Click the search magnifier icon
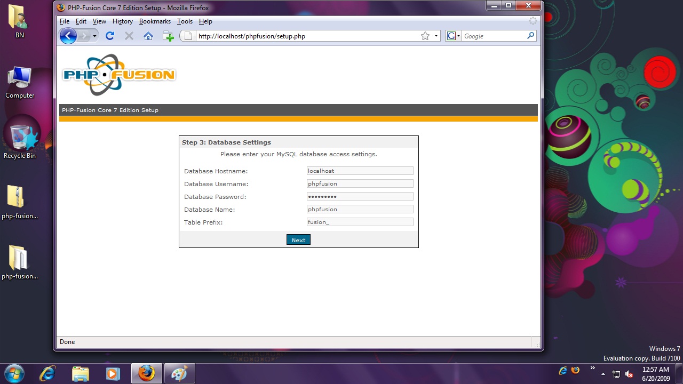Viewport: 683px width, 384px height. click(530, 36)
